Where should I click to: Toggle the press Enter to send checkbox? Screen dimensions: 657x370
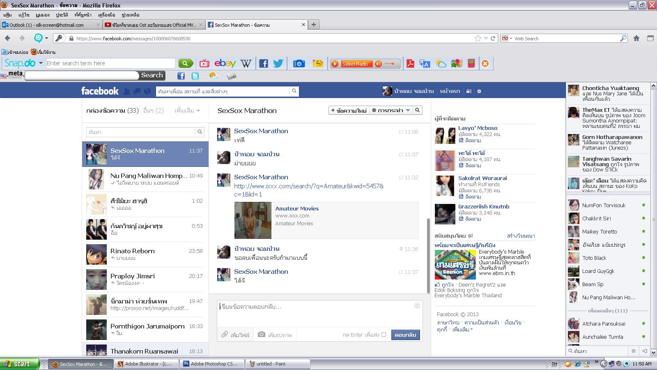click(384, 335)
